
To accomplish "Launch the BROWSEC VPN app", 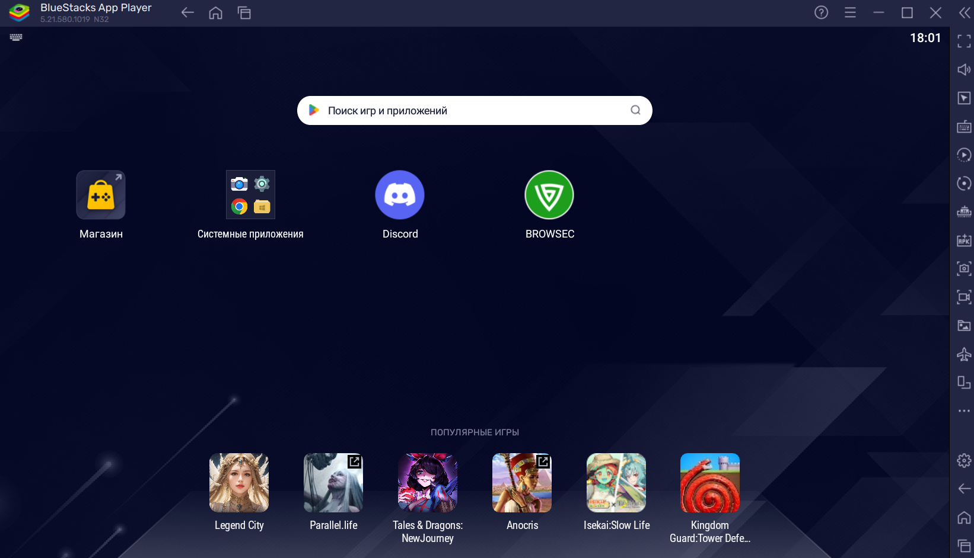I will click(549, 195).
